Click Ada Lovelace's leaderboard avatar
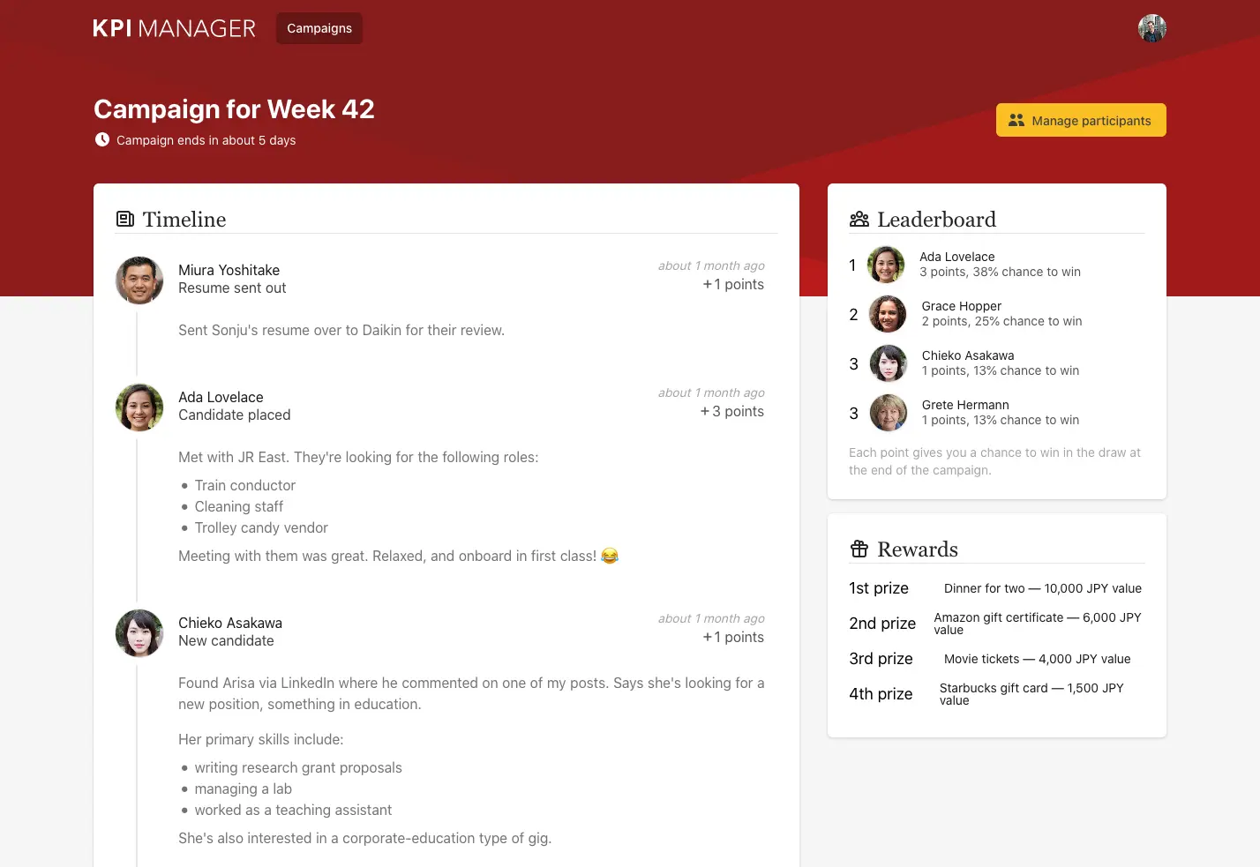The width and height of the screenshot is (1260, 867). [886, 265]
